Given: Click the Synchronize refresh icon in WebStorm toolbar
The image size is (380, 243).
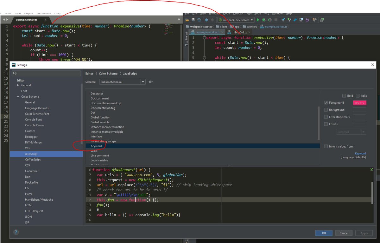Looking at the screenshot, I should click(199, 20).
